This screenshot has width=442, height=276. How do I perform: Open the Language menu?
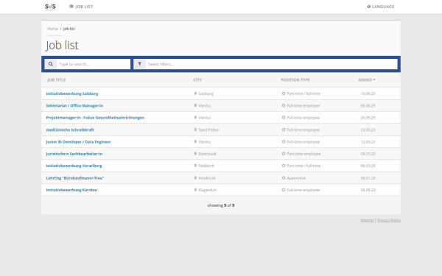tap(381, 7)
